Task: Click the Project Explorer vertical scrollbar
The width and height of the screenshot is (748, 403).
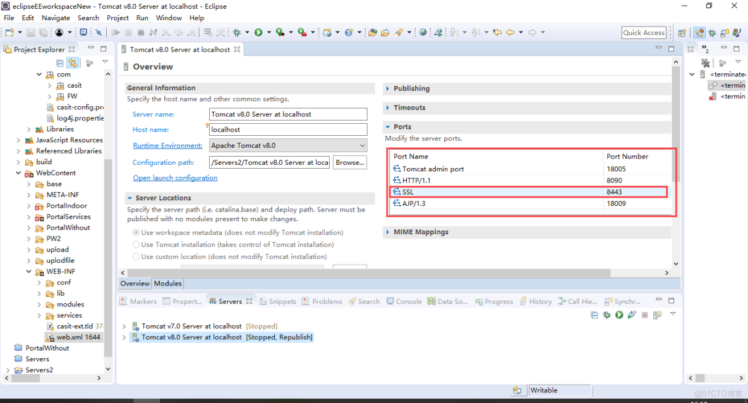Action: (x=108, y=258)
